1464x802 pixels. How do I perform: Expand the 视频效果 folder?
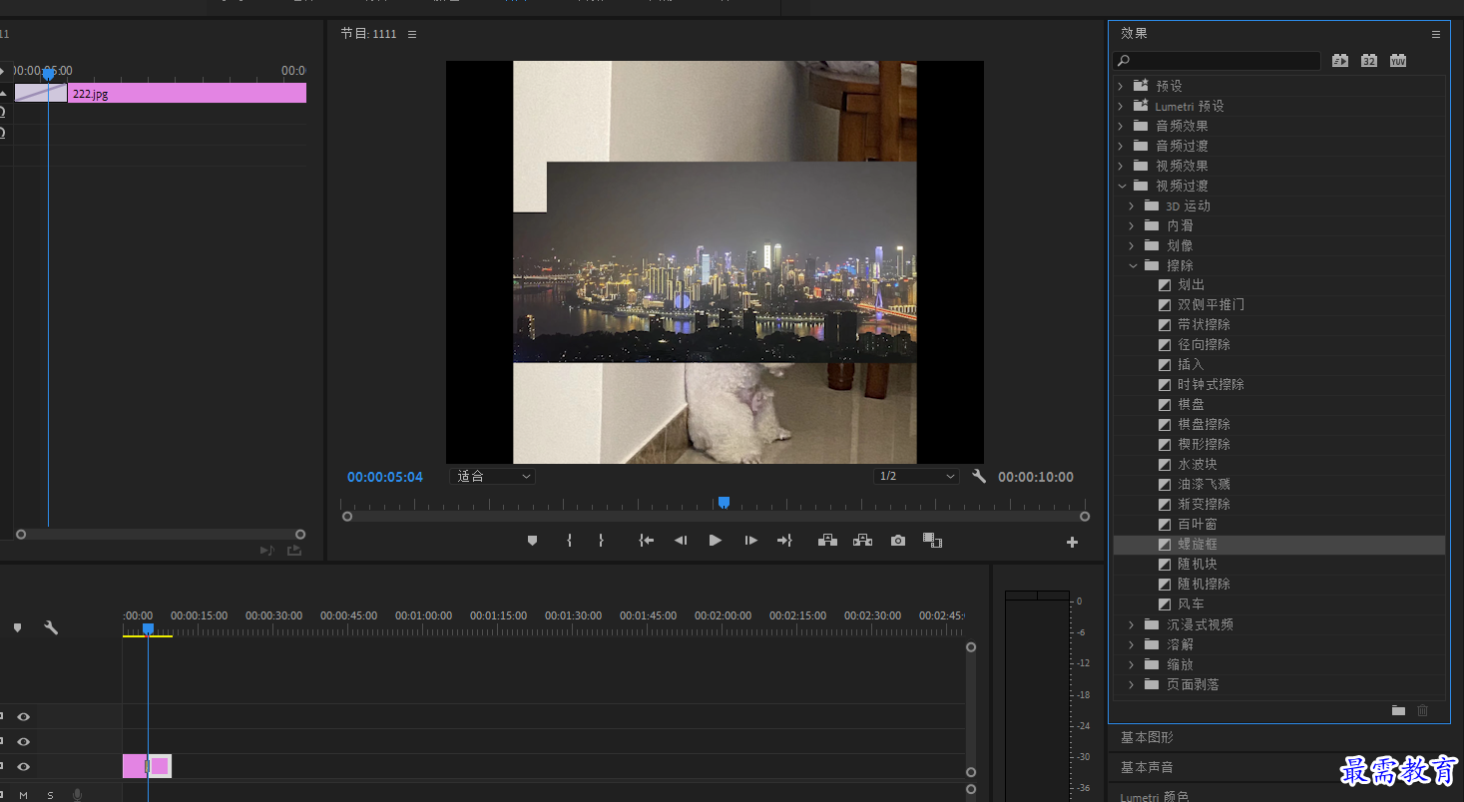[x=1121, y=166]
